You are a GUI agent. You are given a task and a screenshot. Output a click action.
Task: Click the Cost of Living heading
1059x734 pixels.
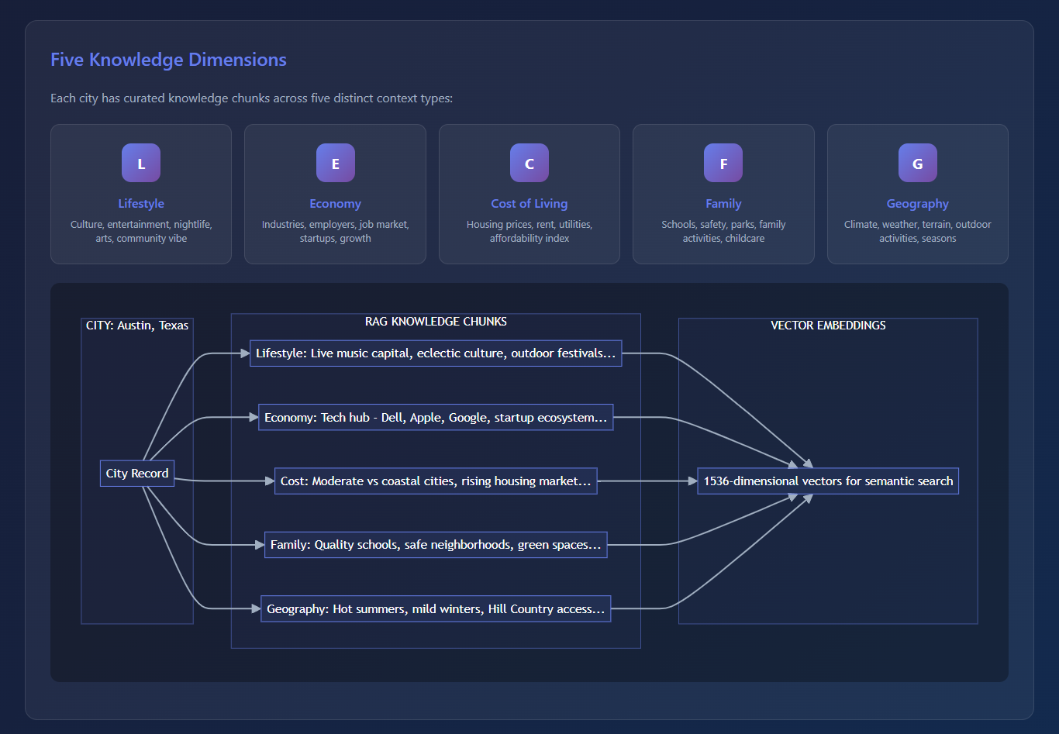pos(529,204)
